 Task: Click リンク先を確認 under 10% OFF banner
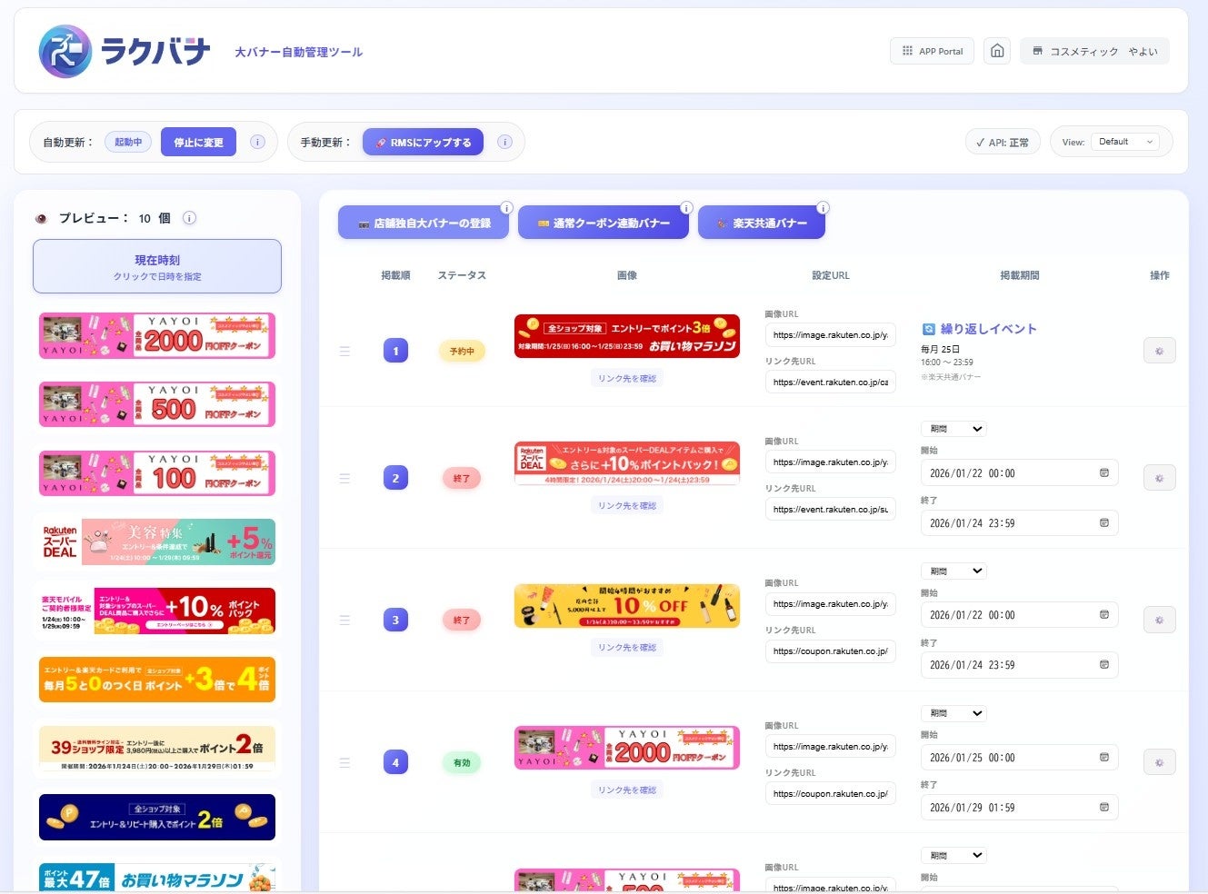tap(627, 647)
